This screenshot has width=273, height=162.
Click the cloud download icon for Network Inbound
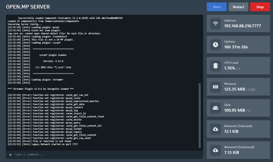216,129
